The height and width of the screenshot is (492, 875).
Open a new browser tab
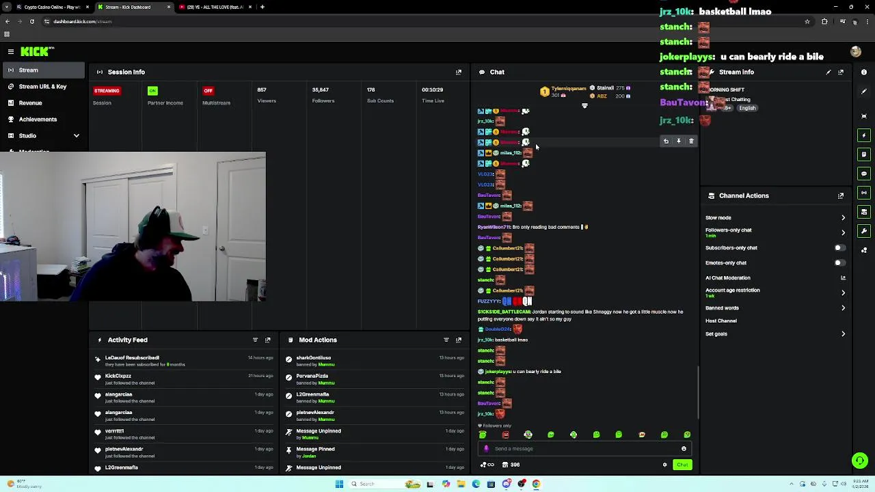coord(262,7)
